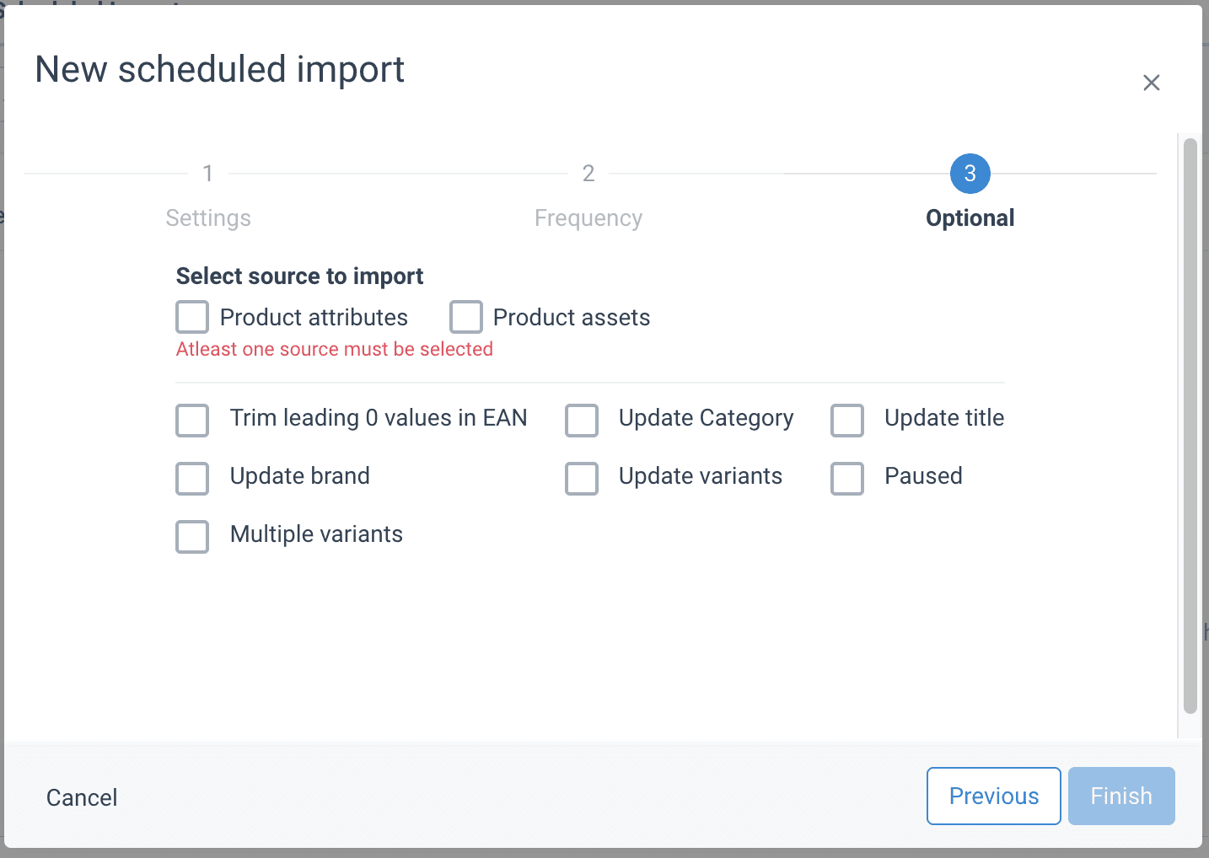The height and width of the screenshot is (858, 1209).
Task: Select the Multiple variants checkbox
Action: (192, 536)
